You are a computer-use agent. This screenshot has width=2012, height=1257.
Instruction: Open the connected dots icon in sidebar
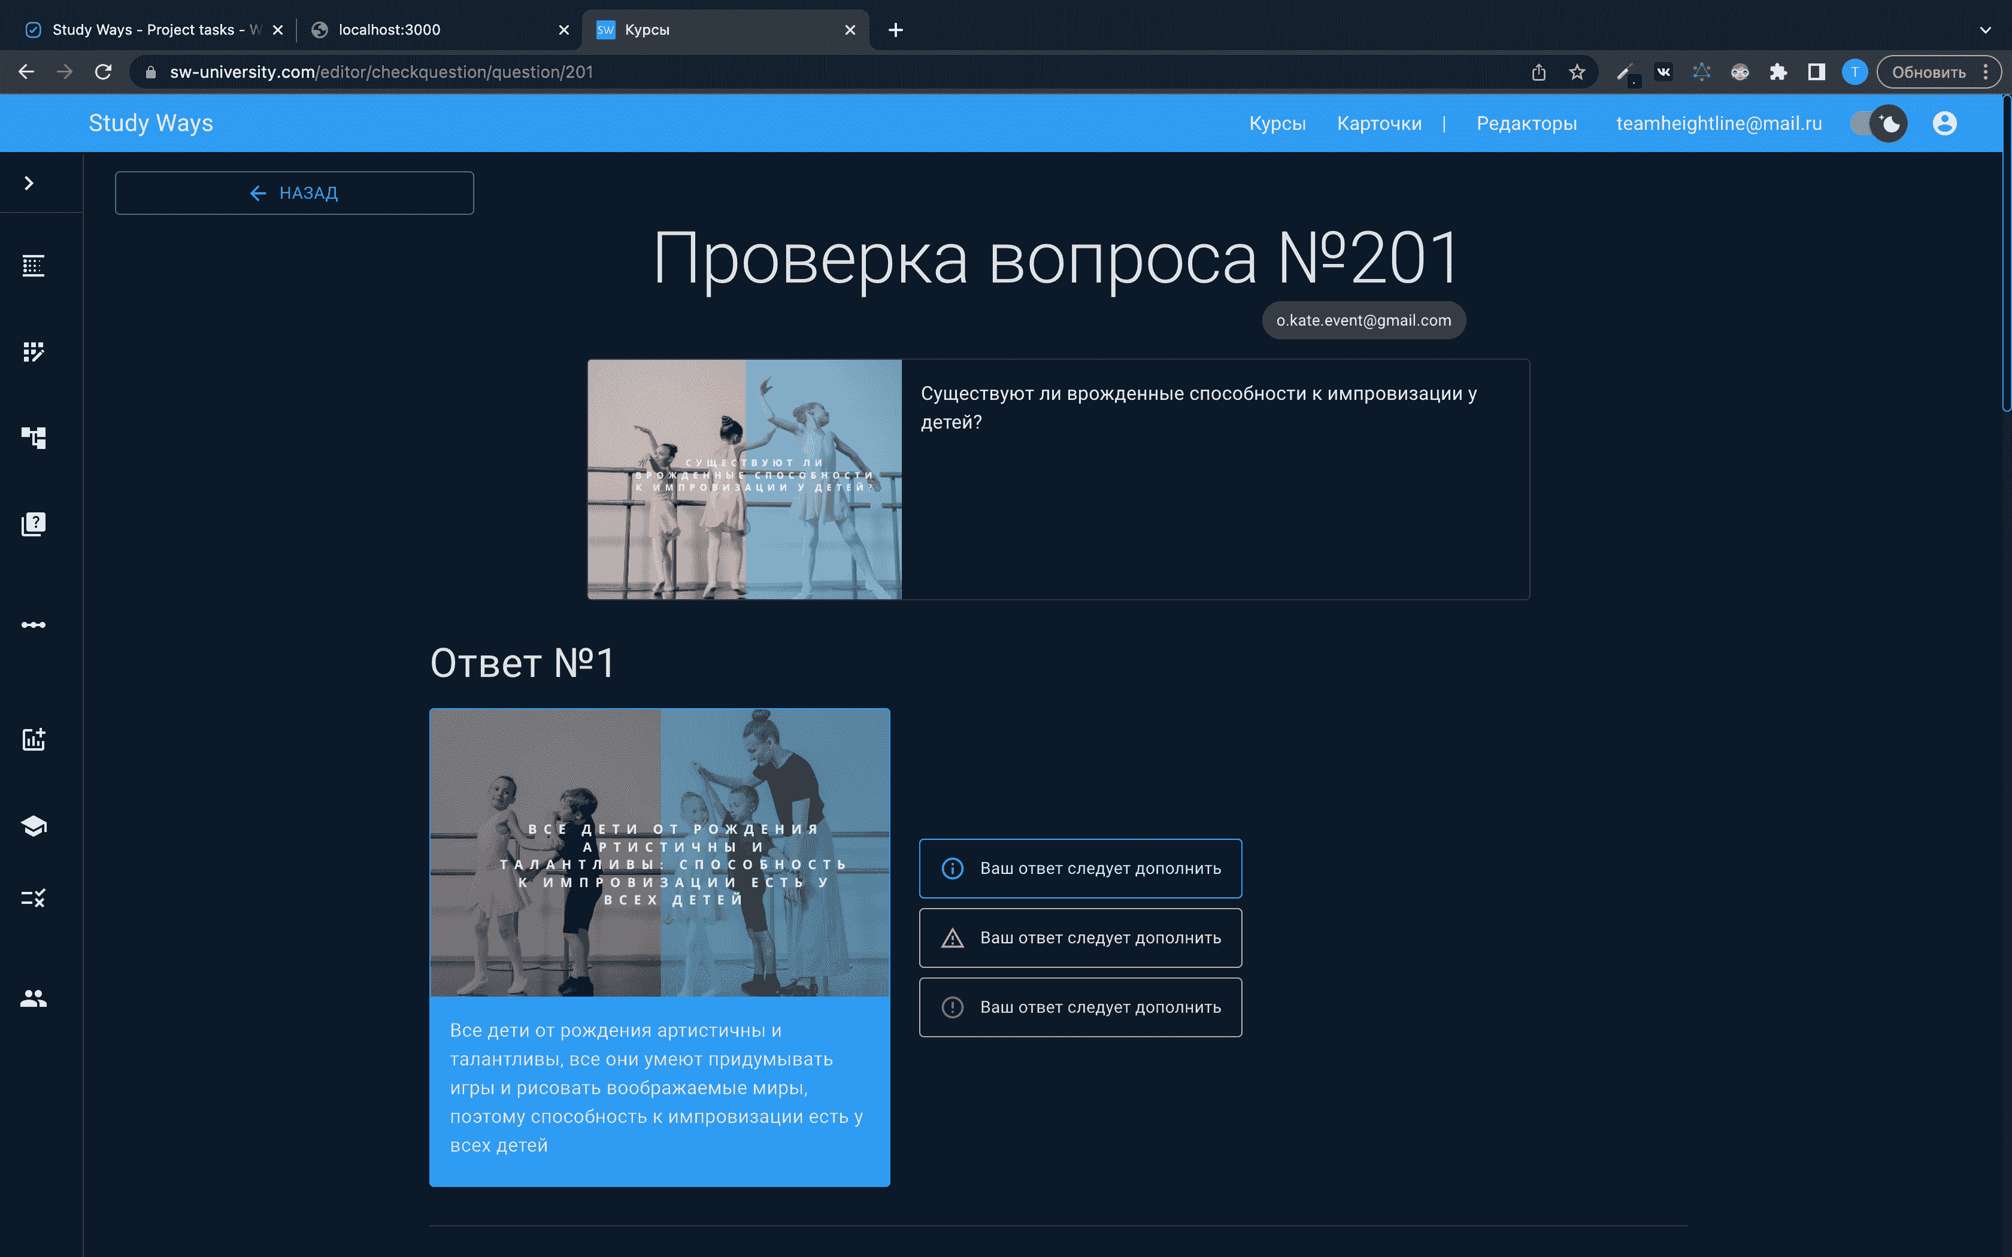[34, 624]
